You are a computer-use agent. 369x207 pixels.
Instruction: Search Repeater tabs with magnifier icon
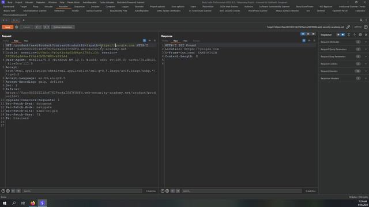[x=361, y=21]
